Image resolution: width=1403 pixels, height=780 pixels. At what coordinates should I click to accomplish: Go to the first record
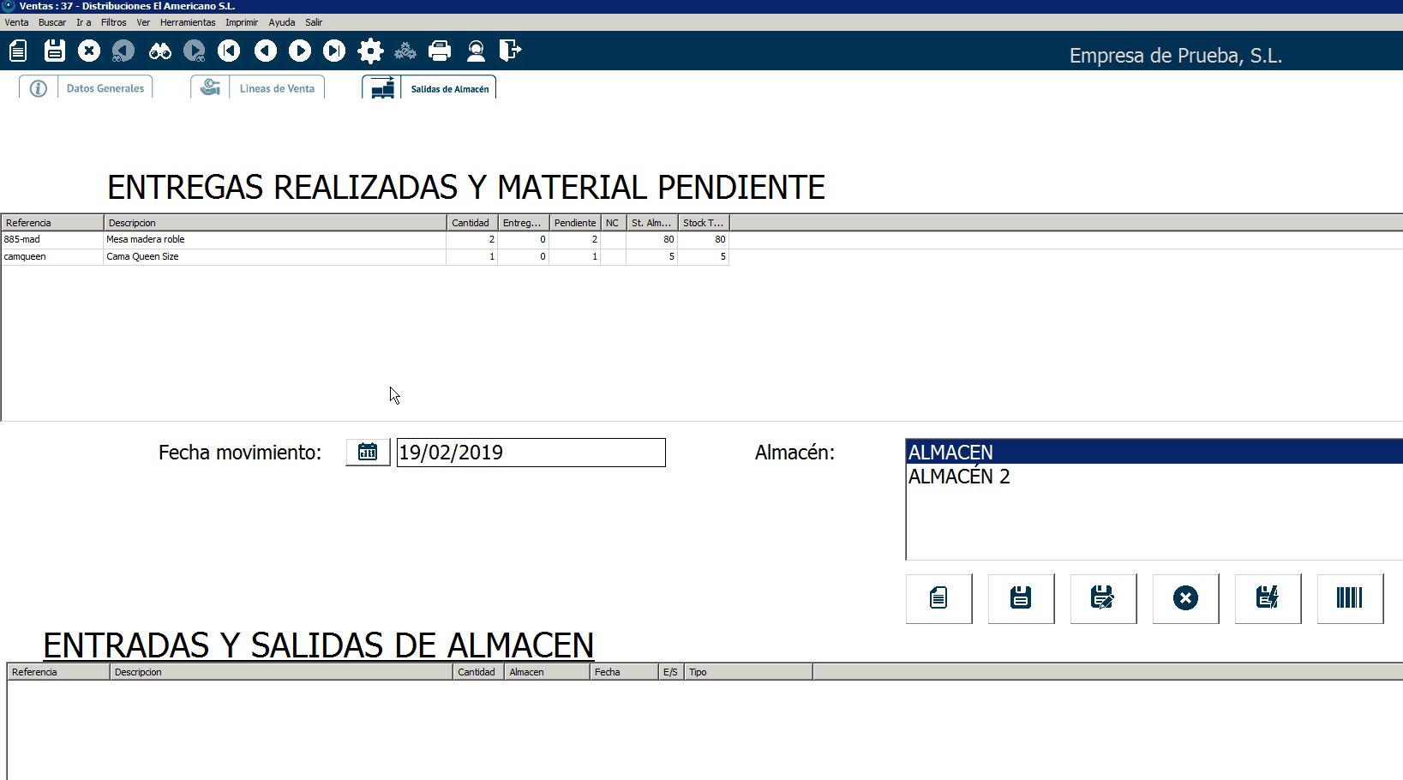(229, 51)
